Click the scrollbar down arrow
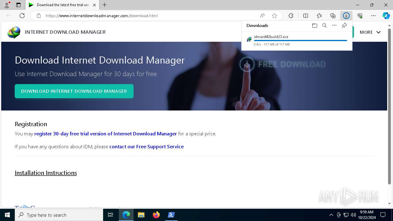The image size is (393, 221). pyautogui.click(x=389, y=204)
